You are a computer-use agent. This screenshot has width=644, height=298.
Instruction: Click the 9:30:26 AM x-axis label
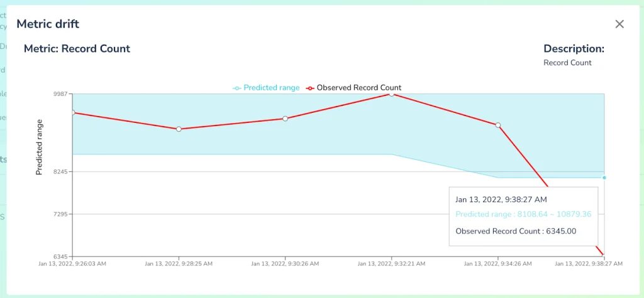point(286,264)
